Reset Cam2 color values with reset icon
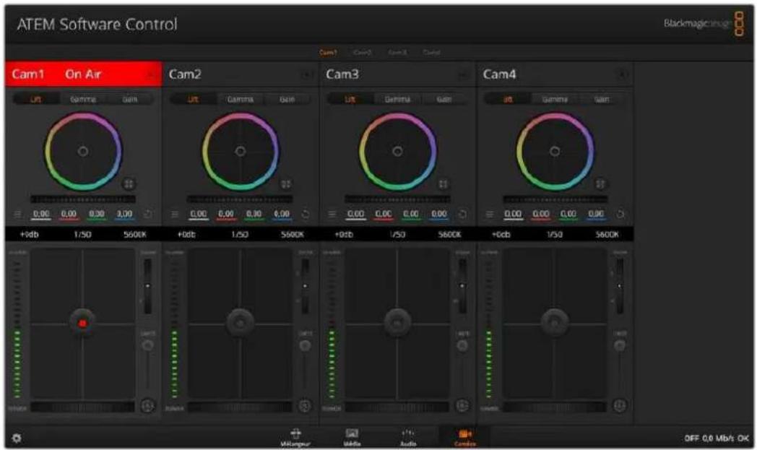The width and height of the screenshot is (757, 450). click(x=305, y=214)
